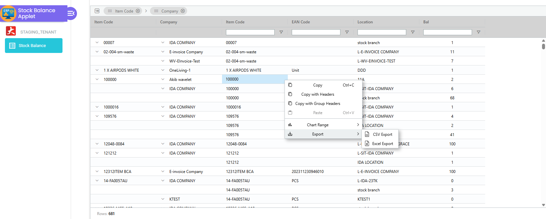Open filter options icon for Item Code column
The height and width of the screenshot is (219, 546).
pyautogui.click(x=281, y=32)
